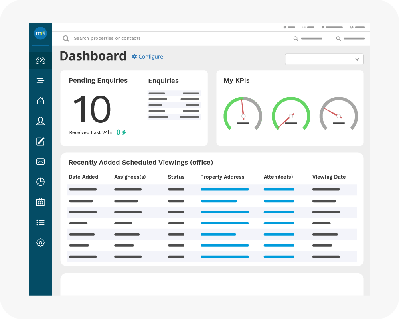Open reports via pie chart icon

40,182
